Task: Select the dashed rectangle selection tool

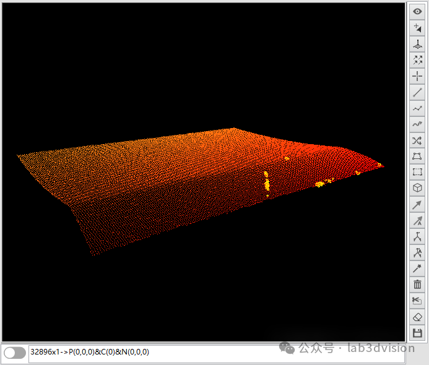Action: tap(417, 172)
